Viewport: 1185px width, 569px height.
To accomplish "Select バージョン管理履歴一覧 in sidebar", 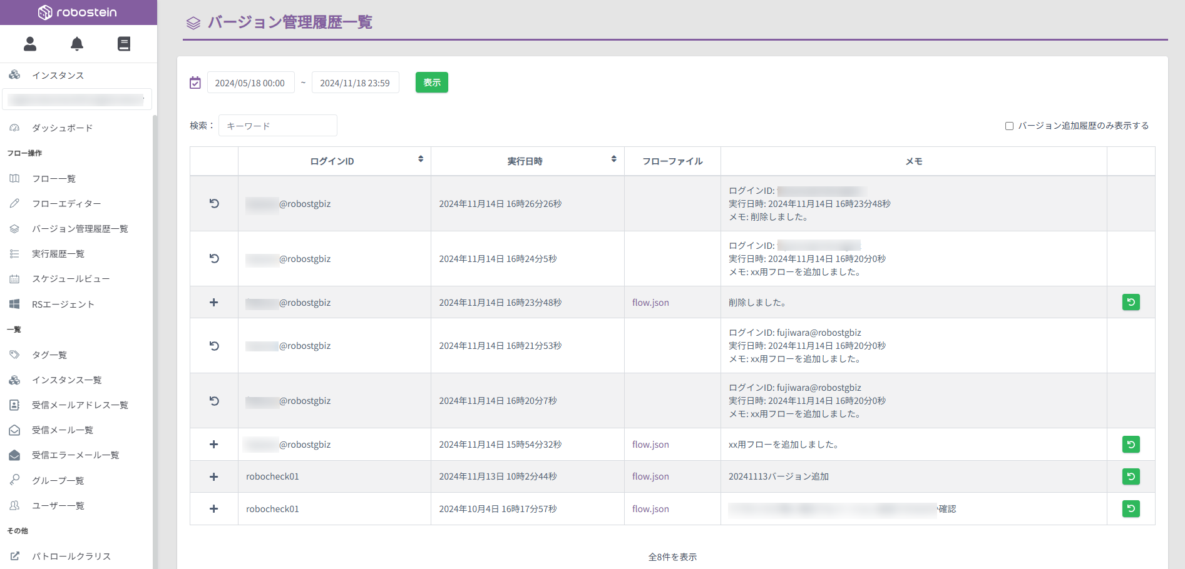I will coord(80,228).
